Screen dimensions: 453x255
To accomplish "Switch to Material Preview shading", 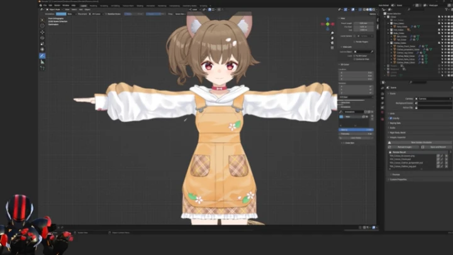I will [x=371, y=9].
